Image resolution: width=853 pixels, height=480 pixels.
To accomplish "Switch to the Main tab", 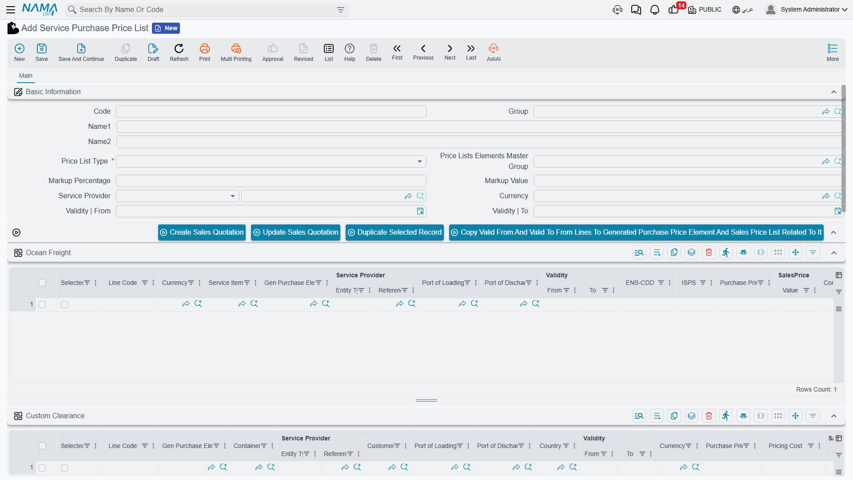I will [x=26, y=76].
